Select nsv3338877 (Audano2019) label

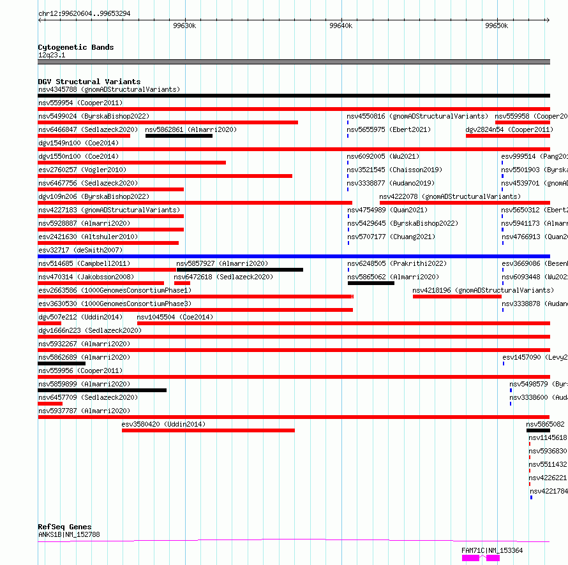point(391,183)
